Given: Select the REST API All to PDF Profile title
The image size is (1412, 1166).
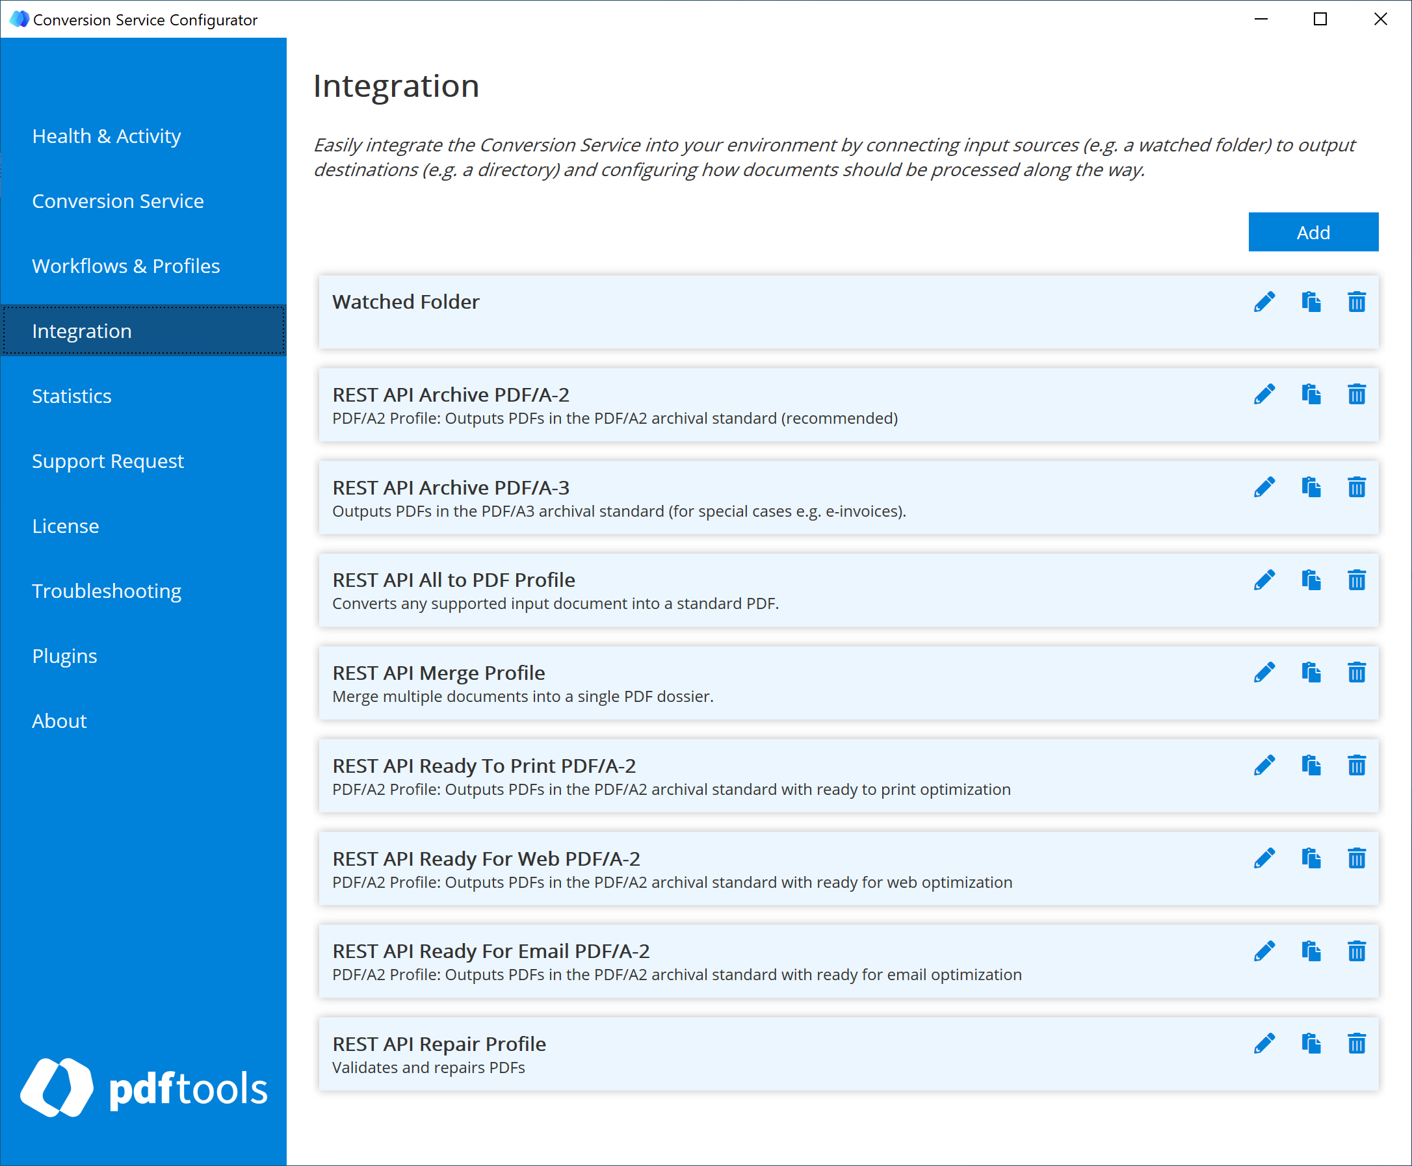Looking at the screenshot, I should pyautogui.click(x=453, y=580).
